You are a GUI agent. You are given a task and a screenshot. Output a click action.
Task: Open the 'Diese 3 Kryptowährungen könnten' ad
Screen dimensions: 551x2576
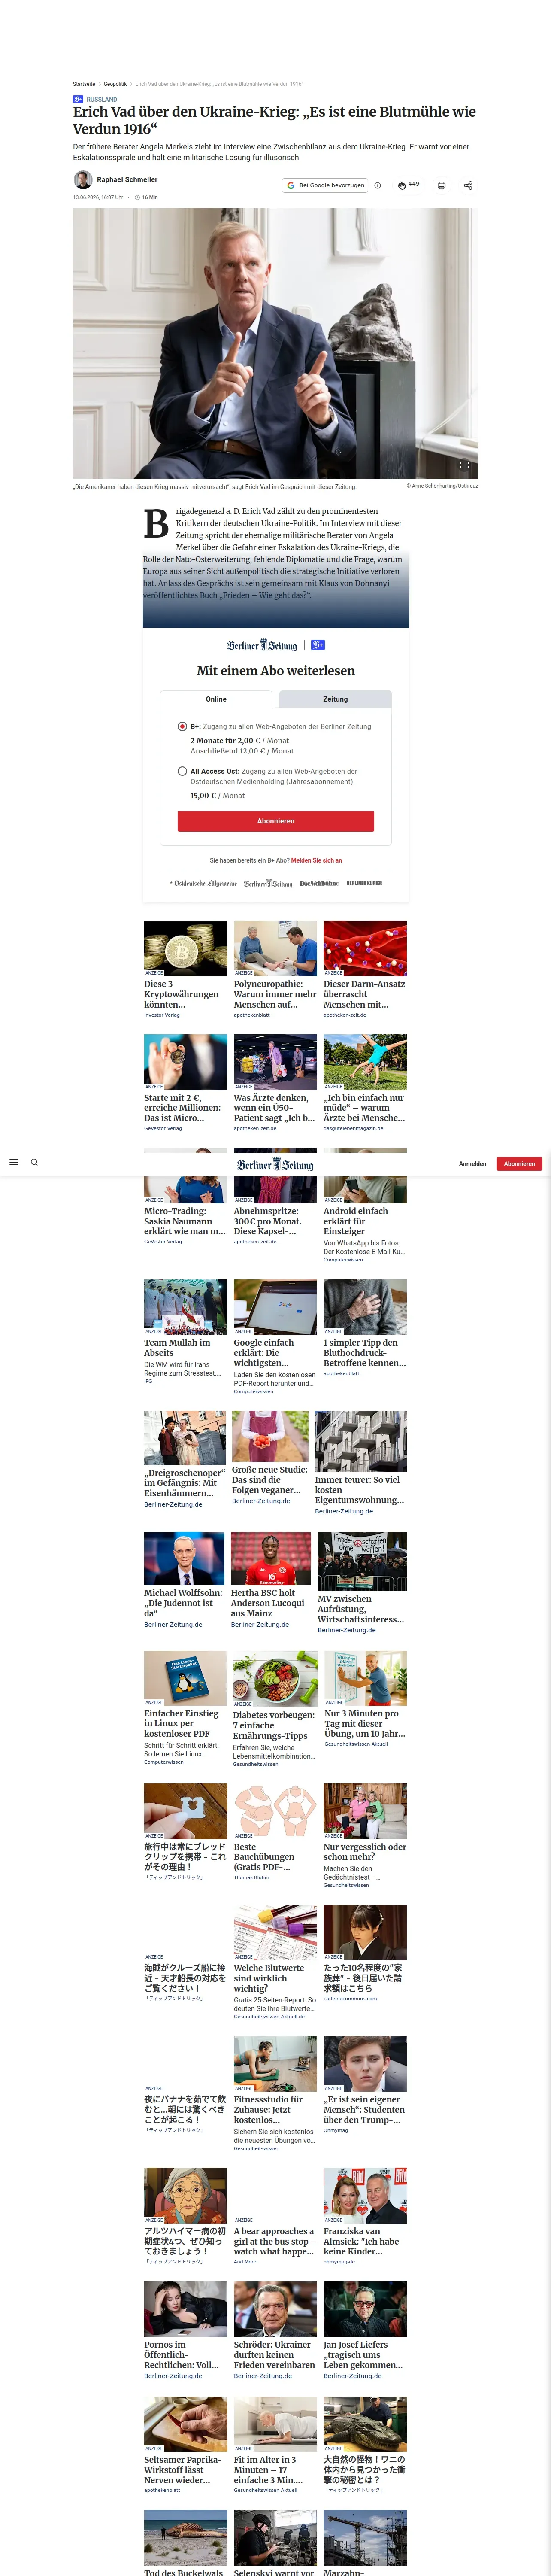coord(185,970)
